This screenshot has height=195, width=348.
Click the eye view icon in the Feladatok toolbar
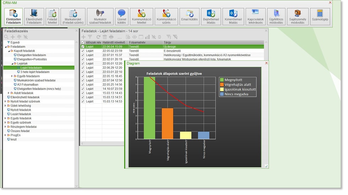coord(135,37)
